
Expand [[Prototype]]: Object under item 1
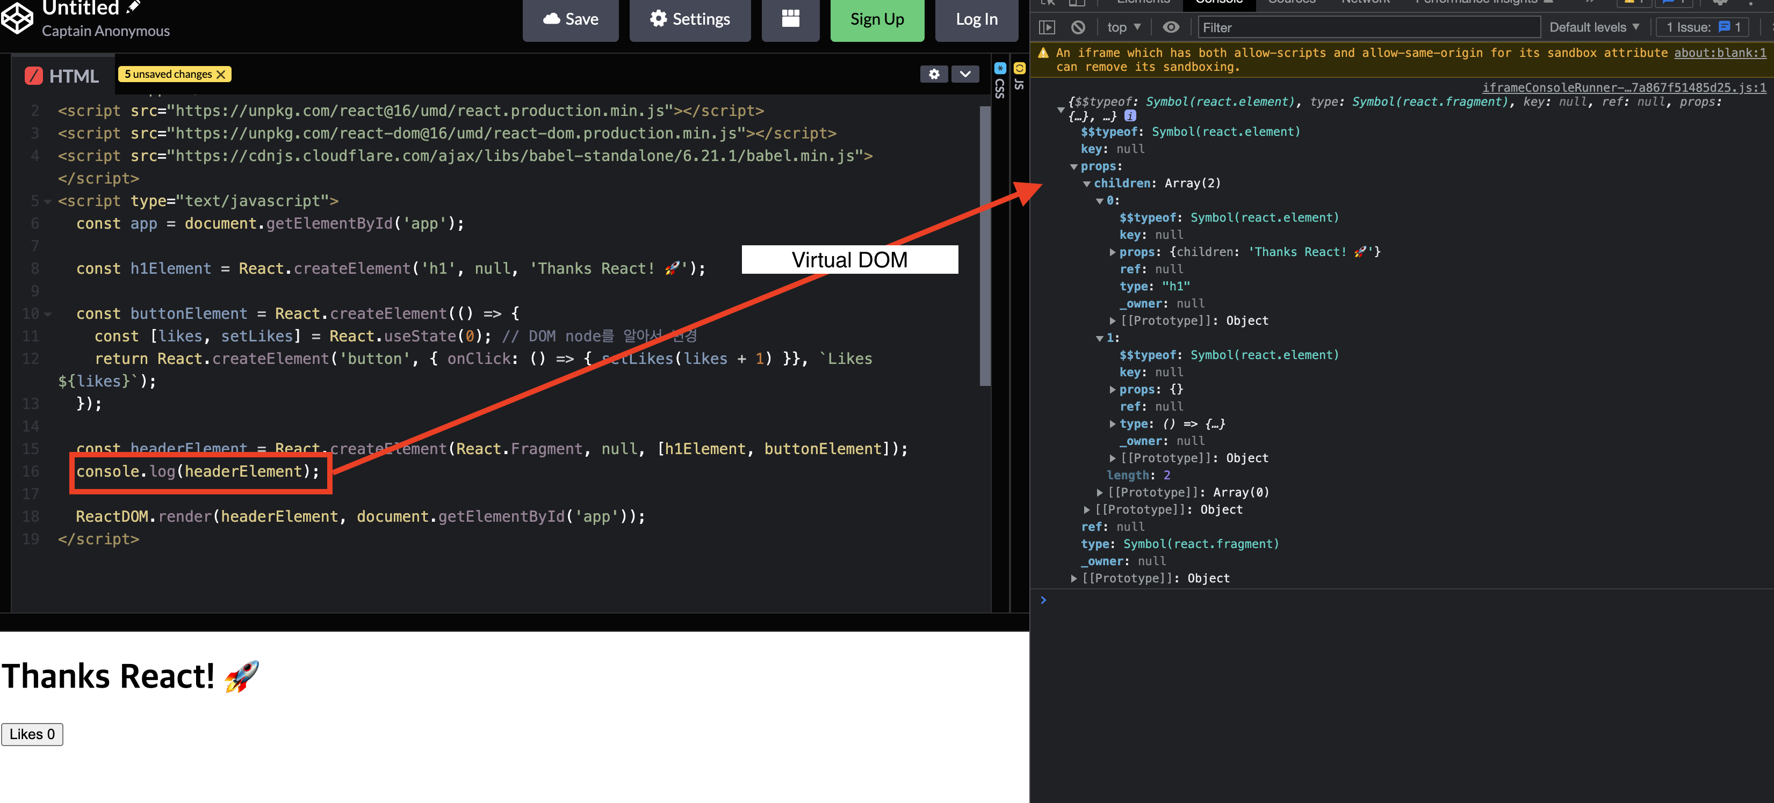(x=1113, y=458)
